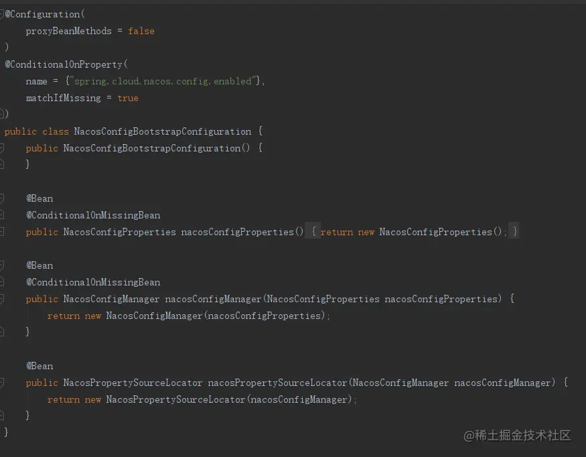Screen dimensions: 586x457
Task: Click 'new NacosPropertySourceLocator' constructor call
Action: [165, 399]
